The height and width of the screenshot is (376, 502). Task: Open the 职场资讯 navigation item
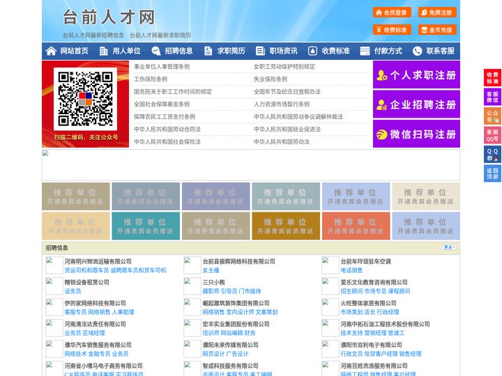(283, 51)
